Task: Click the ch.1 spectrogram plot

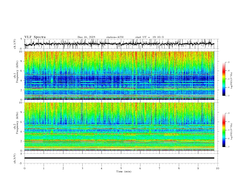Action: coord(119,75)
